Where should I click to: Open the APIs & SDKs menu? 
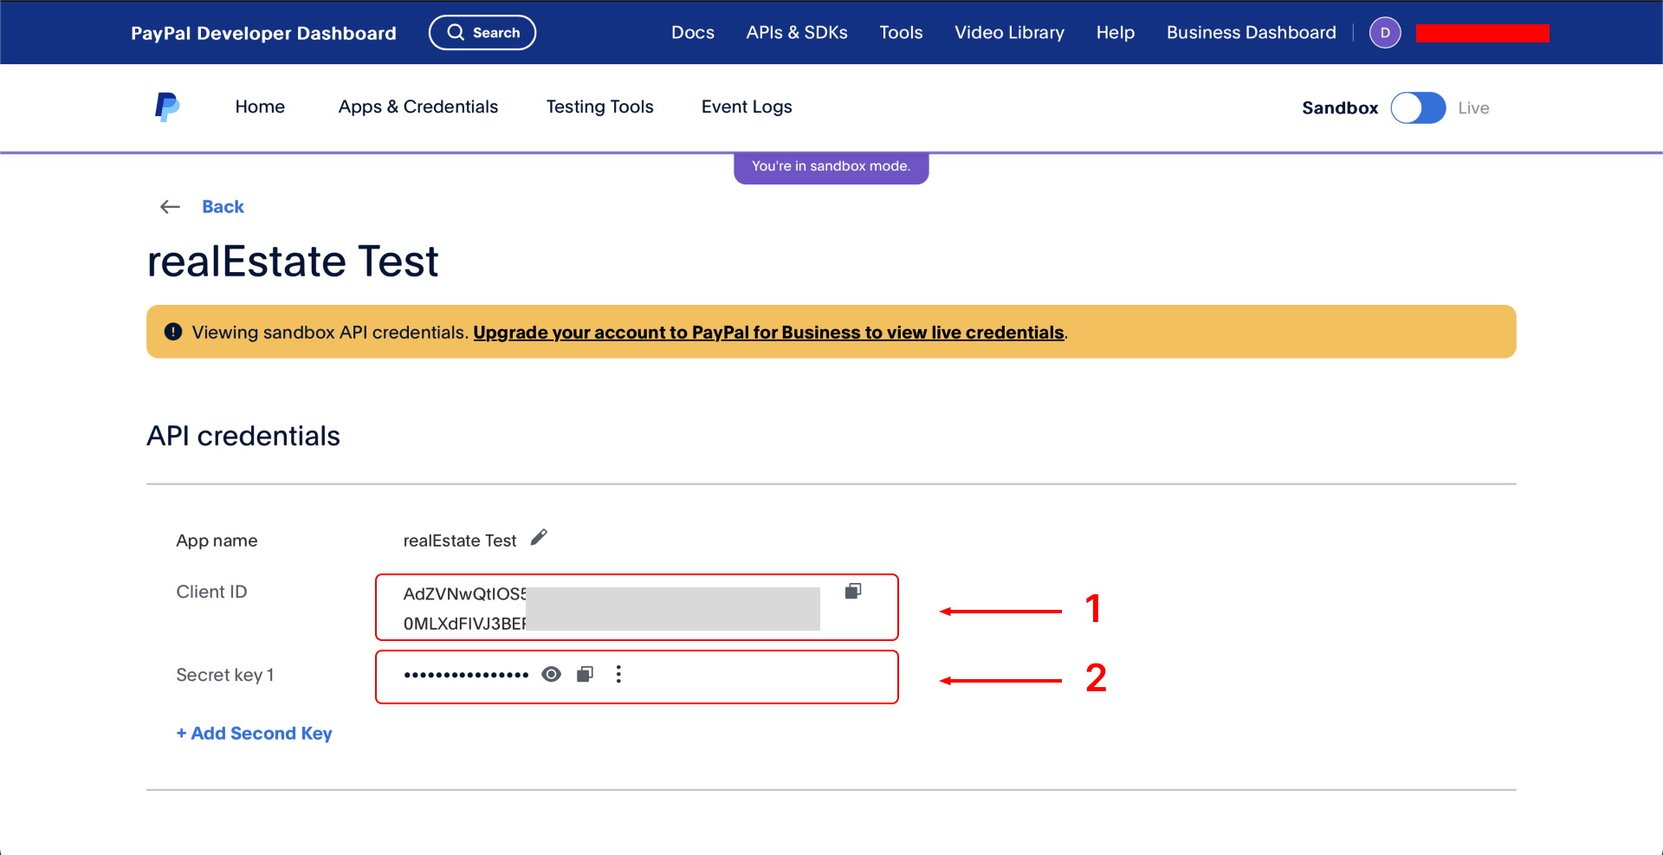coord(797,33)
